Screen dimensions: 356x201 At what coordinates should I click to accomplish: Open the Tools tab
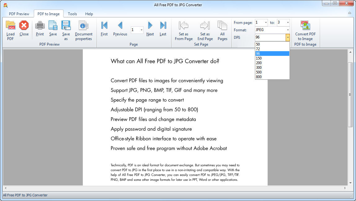pos(73,14)
